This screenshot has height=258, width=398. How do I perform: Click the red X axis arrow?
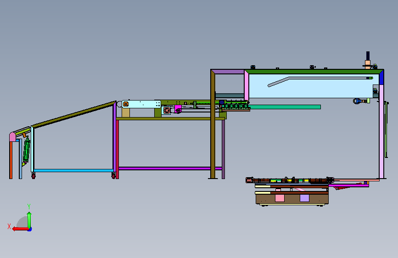20,229
